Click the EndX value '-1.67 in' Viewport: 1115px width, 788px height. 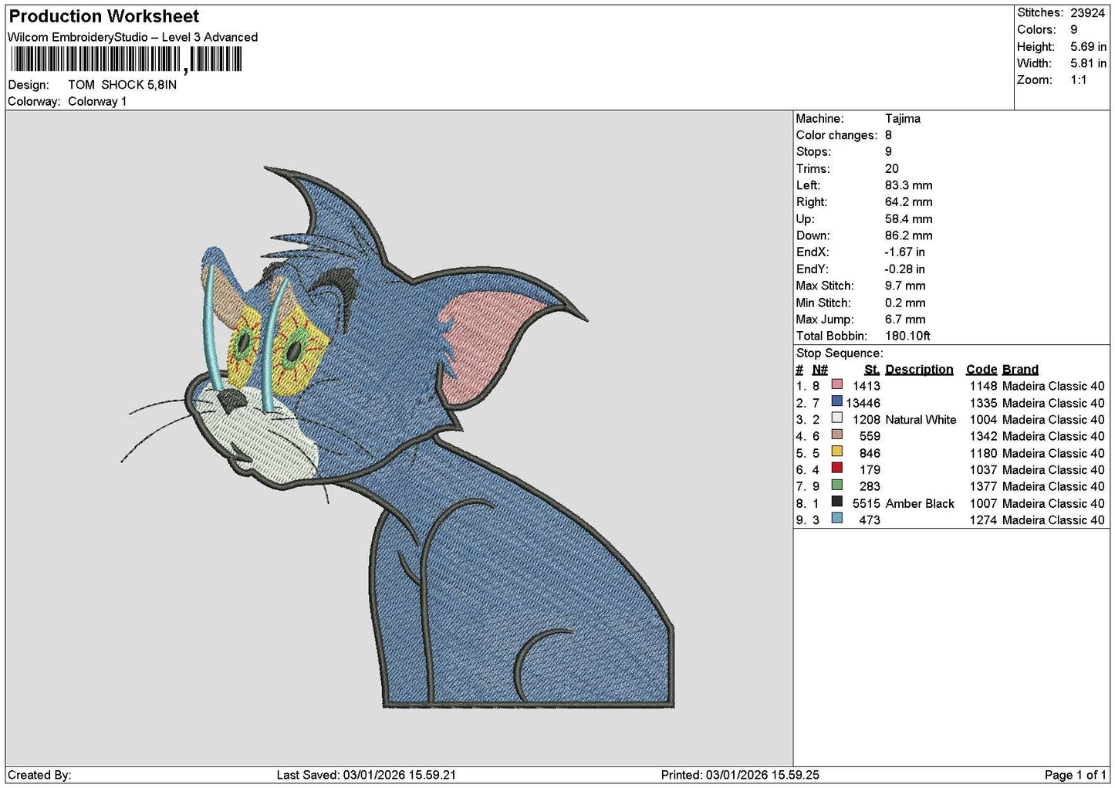(905, 252)
